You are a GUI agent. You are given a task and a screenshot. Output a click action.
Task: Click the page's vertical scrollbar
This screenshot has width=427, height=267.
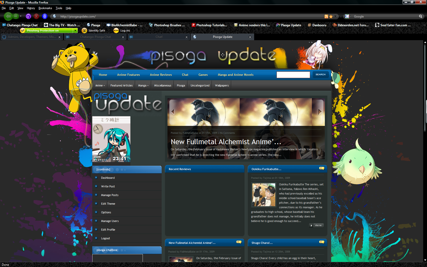425,151
